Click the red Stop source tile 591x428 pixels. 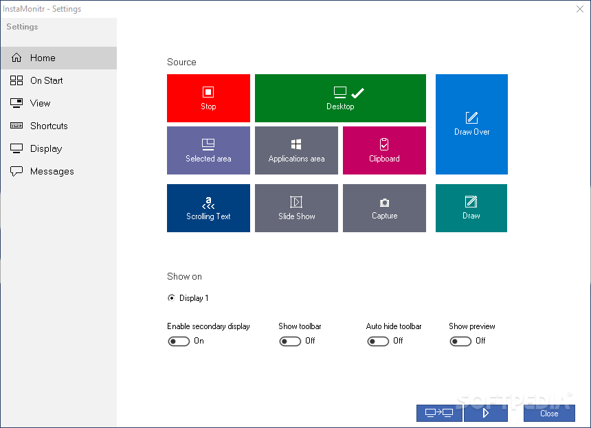pos(208,98)
